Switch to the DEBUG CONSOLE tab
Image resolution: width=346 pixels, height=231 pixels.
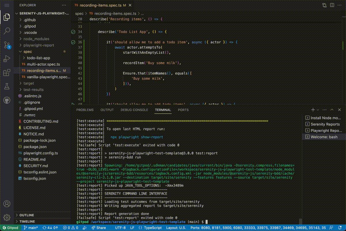[x=134, y=110]
